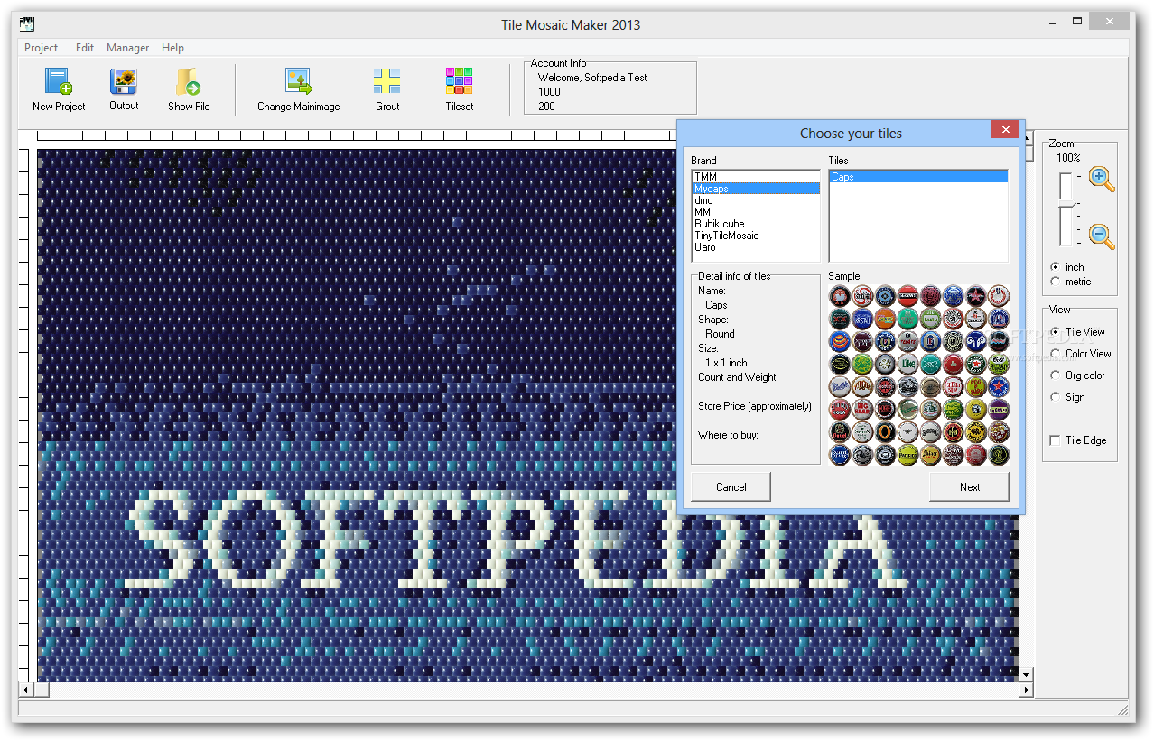Click the Show File folder icon
The image size is (1154, 741).
click(188, 82)
